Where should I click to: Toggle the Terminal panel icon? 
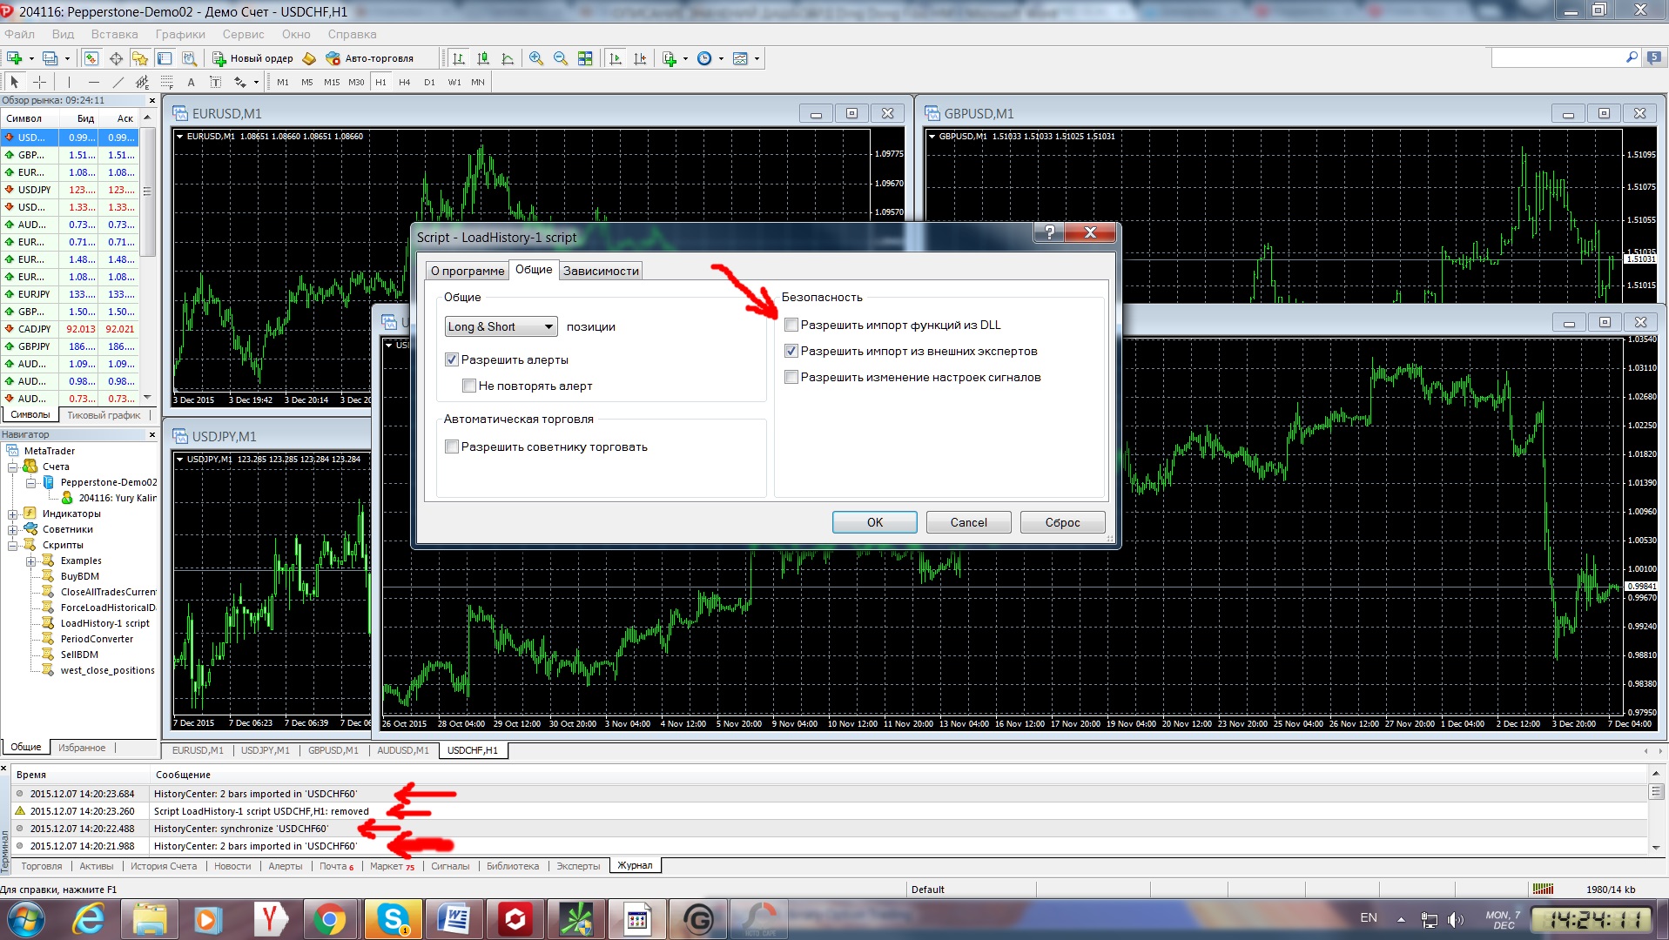tap(165, 58)
